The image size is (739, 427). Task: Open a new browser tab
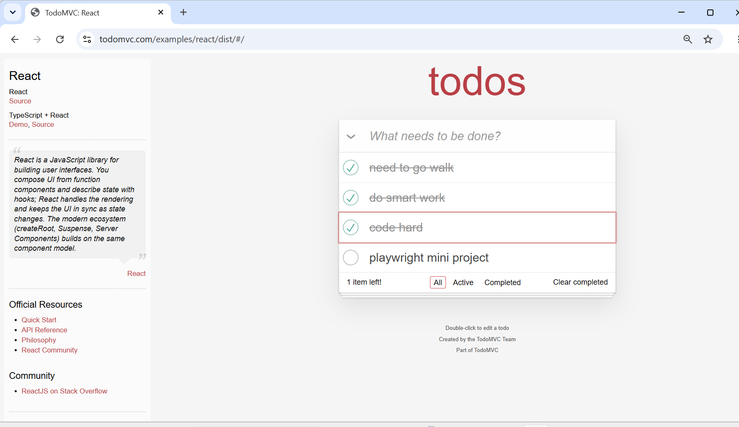click(x=183, y=13)
